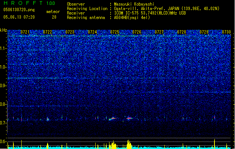Click the 0726 time marker

137,32
